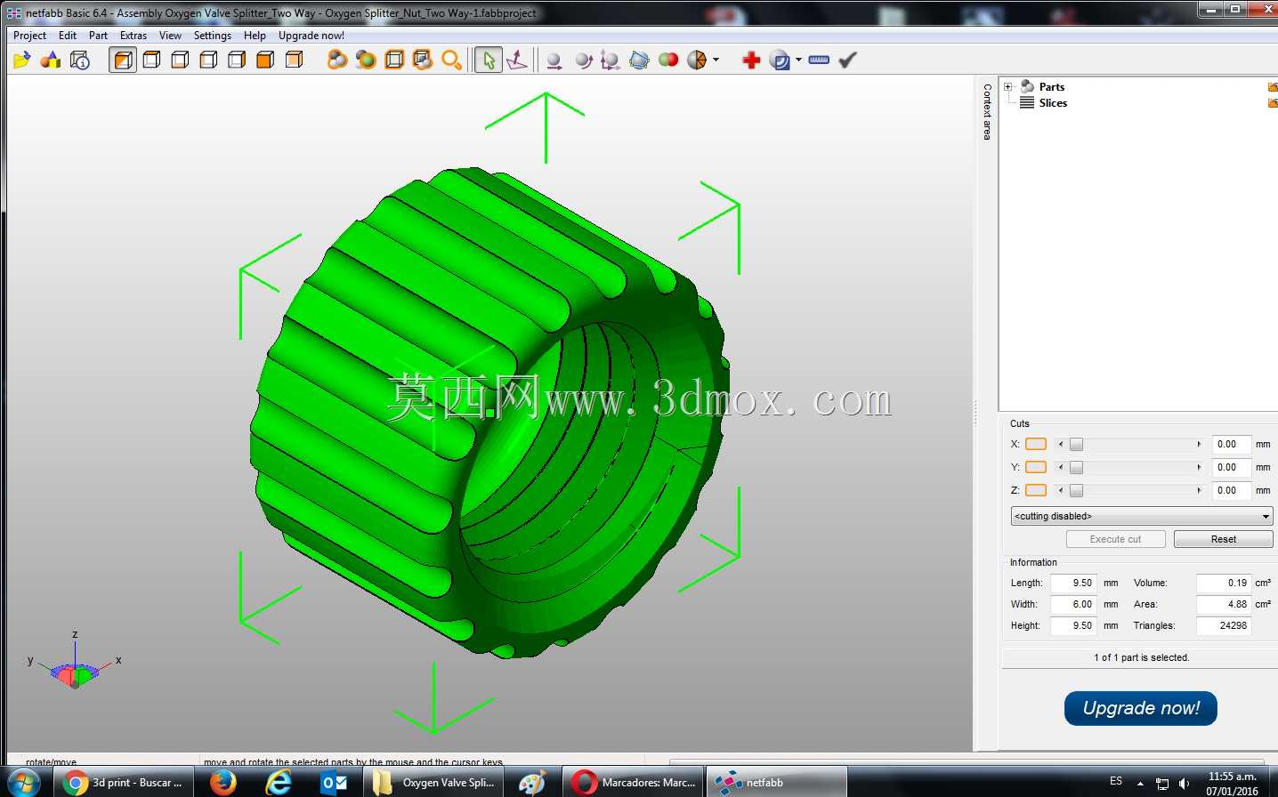Image resolution: width=1278 pixels, height=797 pixels.
Task: Open Chrome 3d print window in taskbar
Action: 124,783
